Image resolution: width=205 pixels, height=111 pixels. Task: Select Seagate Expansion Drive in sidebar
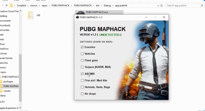point(9,108)
